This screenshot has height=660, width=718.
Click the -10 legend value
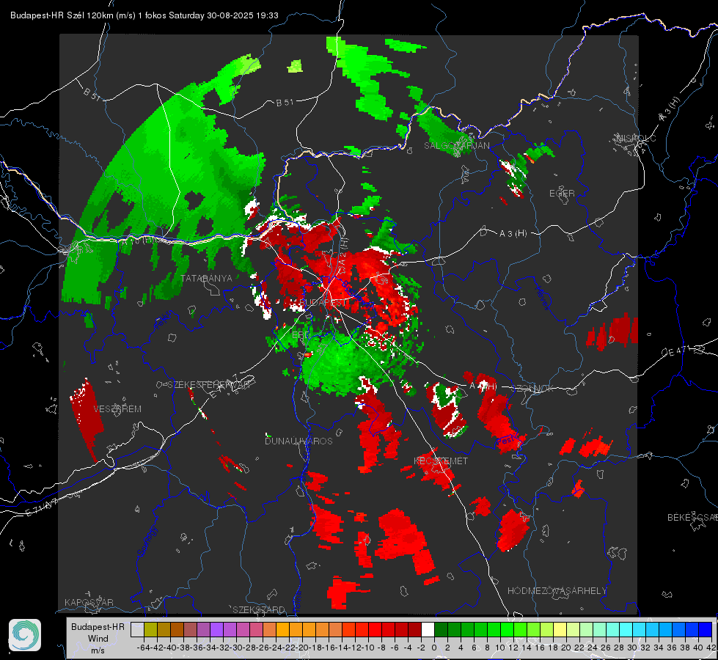pos(368,648)
